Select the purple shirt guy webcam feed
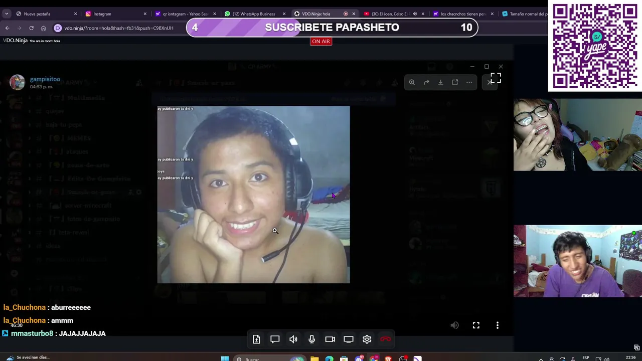Image resolution: width=642 pixels, height=361 pixels. point(577,261)
